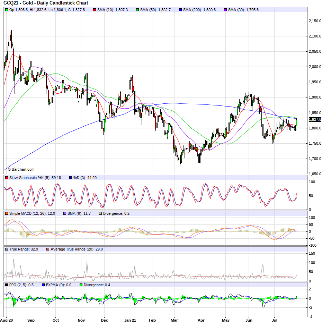Click the %D (3): 44.20 label
This screenshot has width=322, height=331.
point(85,178)
